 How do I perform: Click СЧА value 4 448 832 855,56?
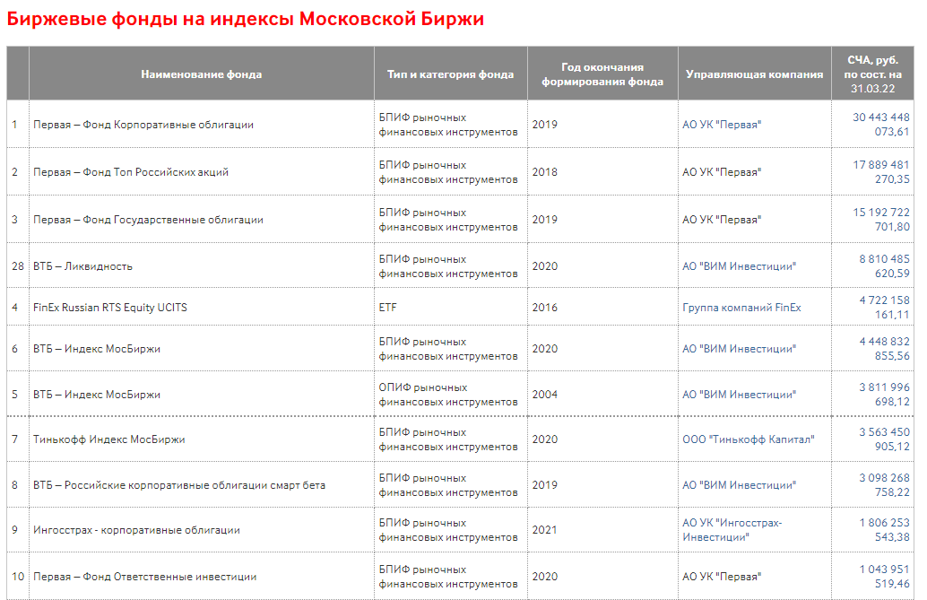[885, 349]
